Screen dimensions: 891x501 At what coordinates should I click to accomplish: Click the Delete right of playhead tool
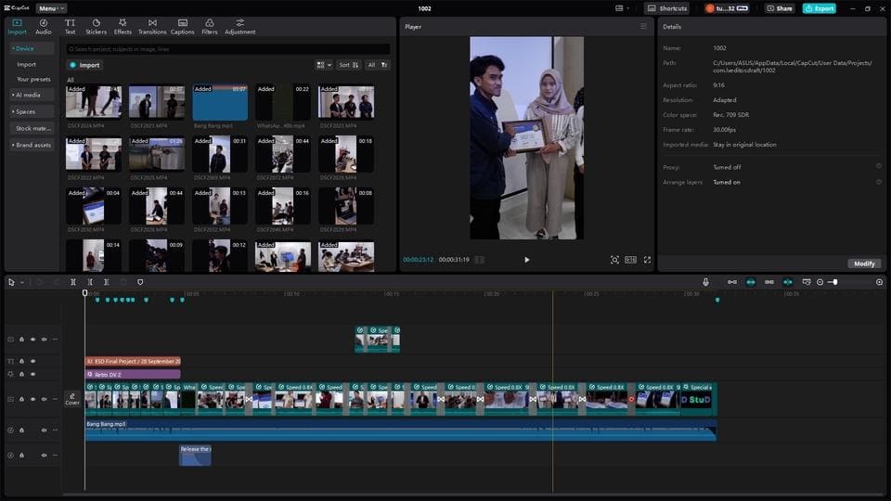coord(106,282)
